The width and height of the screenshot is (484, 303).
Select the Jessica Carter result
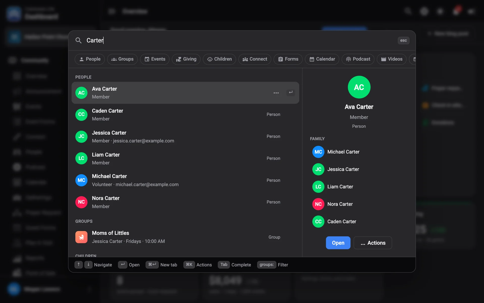185,137
